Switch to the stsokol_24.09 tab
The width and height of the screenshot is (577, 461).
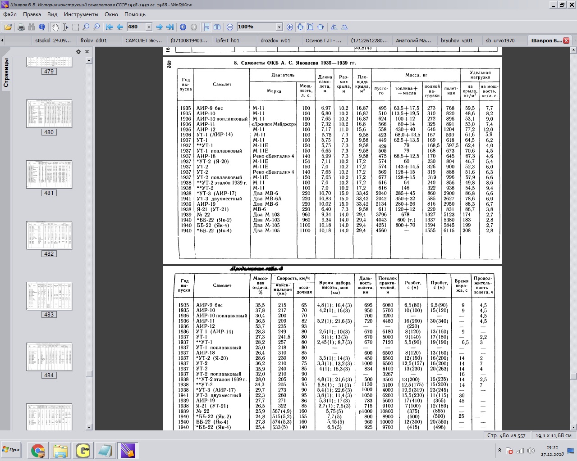tap(53, 41)
